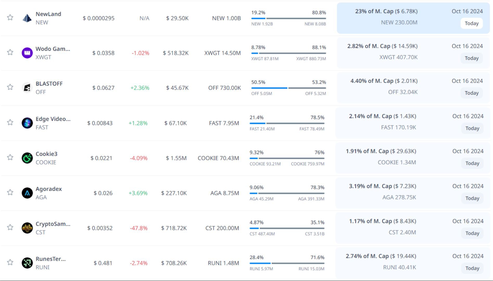Click the Cookie3 green logo icon
Image resolution: width=493 pixels, height=281 pixels.
27,158
